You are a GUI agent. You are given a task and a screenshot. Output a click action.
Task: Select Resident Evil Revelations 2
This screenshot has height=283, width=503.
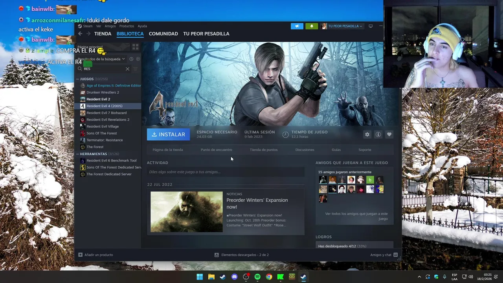click(108, 119)
